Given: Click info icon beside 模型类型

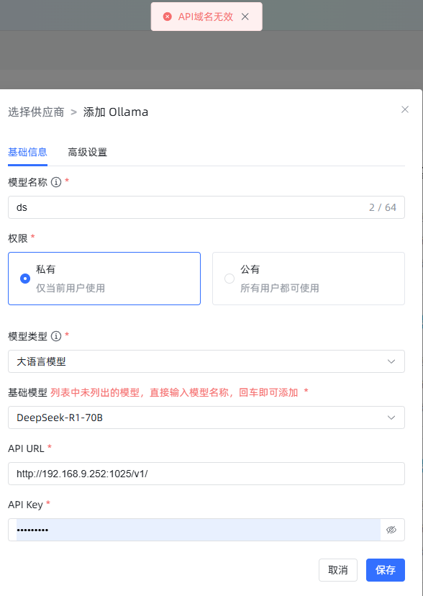Looking at the screenshot, I should [x=56, y=336].
